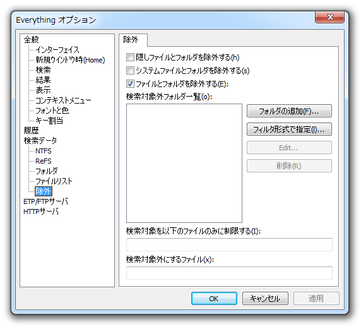Open フィルタ形式で指定 dialog button
The width and height of the screenshot is (361, 329).
click(x=289, y=129)
